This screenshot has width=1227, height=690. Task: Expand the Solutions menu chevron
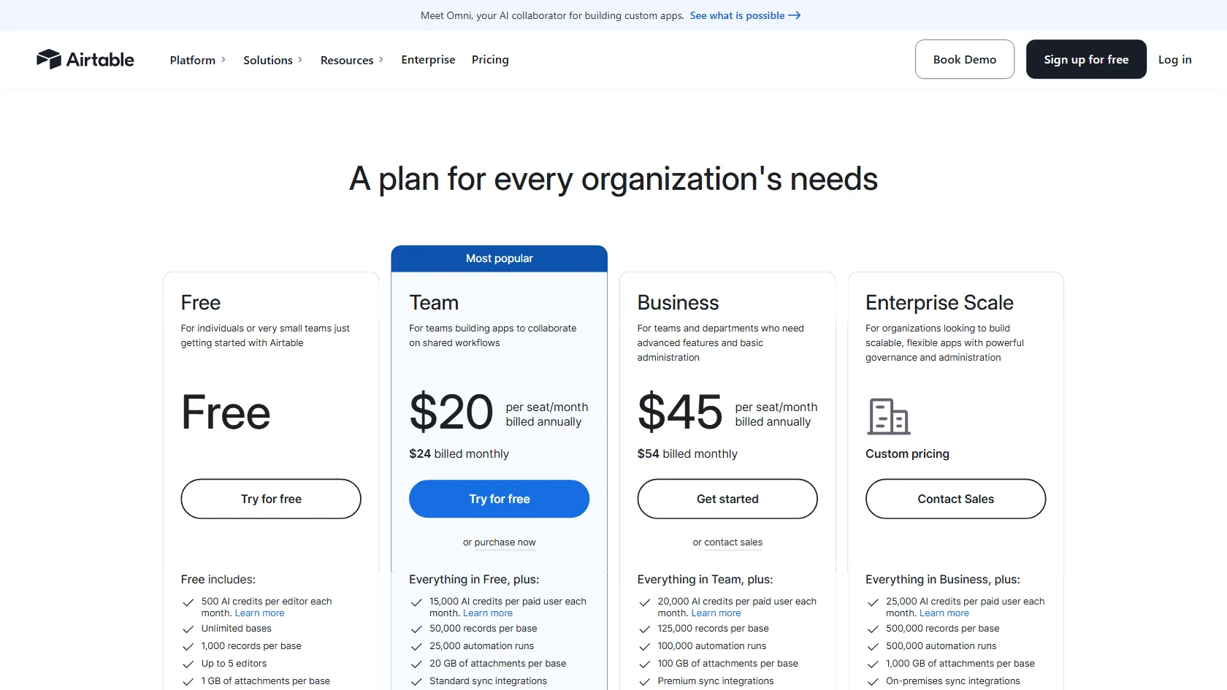tap(299, 59)
